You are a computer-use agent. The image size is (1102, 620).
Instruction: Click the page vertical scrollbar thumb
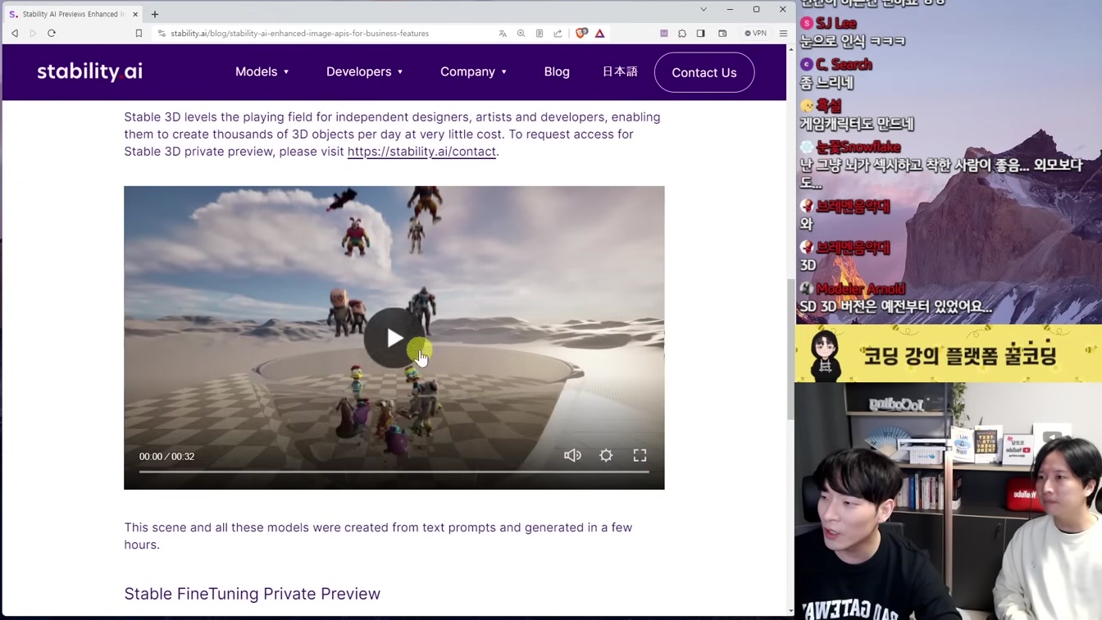click(x=790, y=349)
